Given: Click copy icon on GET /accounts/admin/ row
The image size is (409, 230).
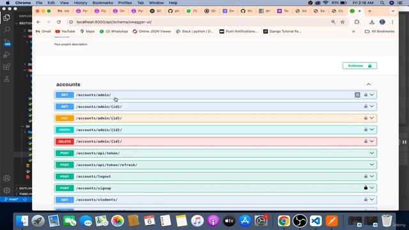Looking at the screenshot, I should 357,95.
